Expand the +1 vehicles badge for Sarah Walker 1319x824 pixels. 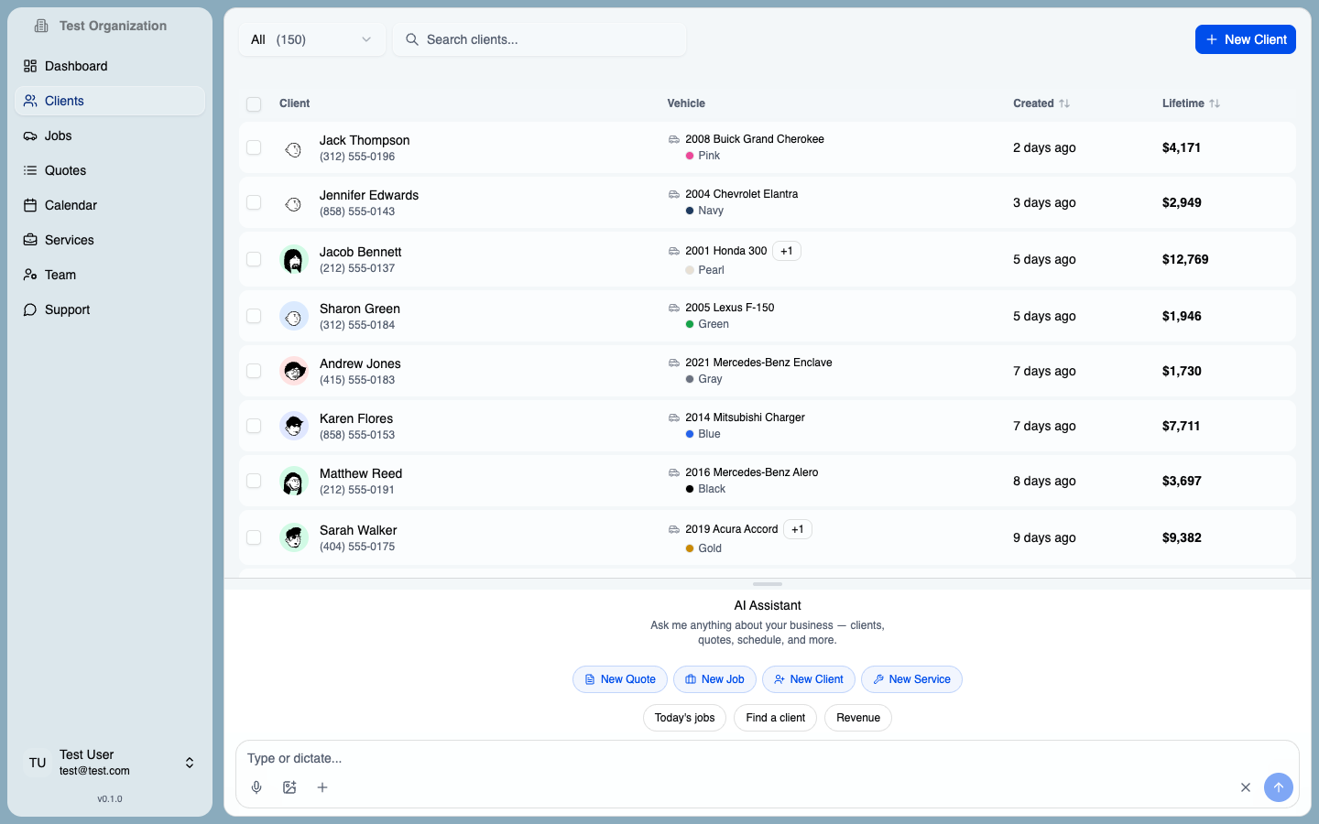(798, 529)
